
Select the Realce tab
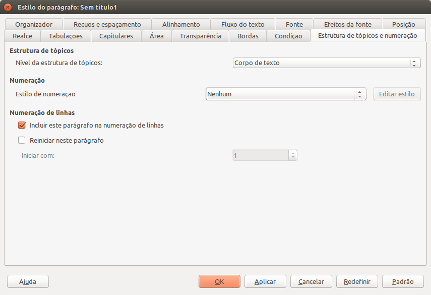click(22, 36)
